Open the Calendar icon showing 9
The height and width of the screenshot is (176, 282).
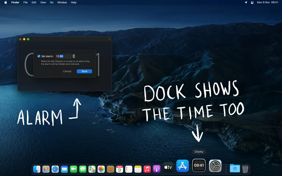(x=119, y=169)
